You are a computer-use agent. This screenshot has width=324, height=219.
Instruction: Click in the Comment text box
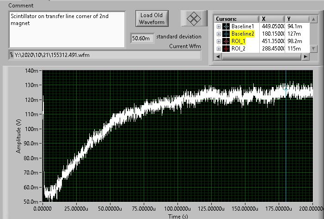(x=67, y=29)
